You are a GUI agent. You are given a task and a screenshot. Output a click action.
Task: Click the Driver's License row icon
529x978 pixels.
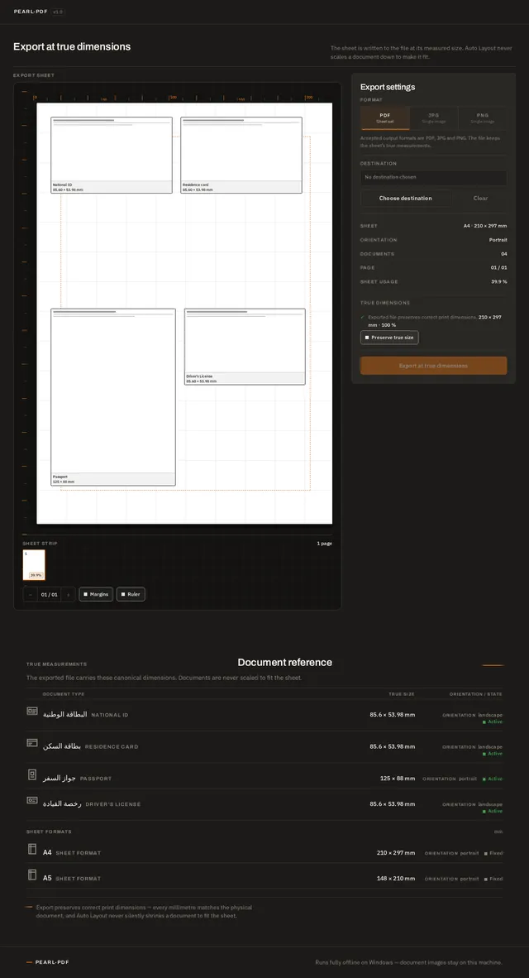tap(31, 800)
